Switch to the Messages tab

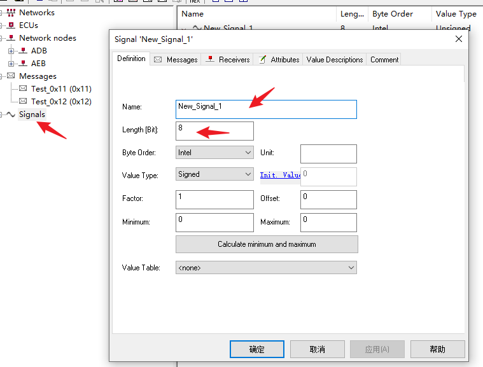(x=176, y=59)
